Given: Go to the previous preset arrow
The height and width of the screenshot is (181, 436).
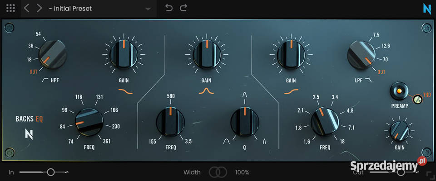Looking at the screenshot, I should coord(26,8).
